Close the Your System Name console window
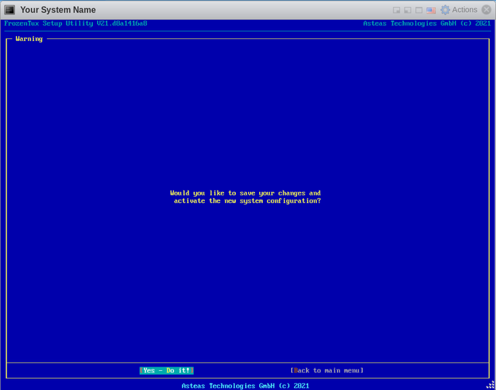Viewport: 496px width, 390px height. (x=487, y=10)
